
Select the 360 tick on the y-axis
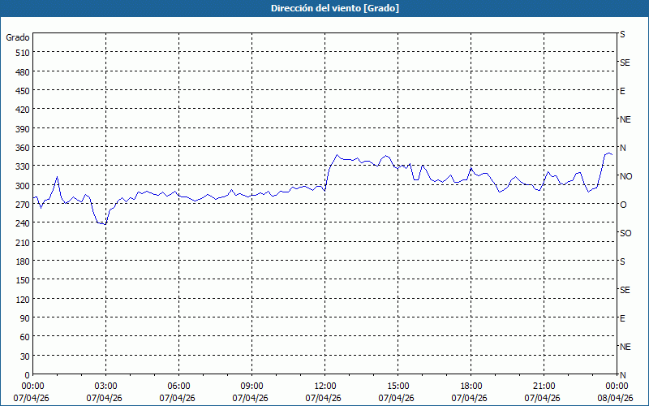click(x=23, y=148)
